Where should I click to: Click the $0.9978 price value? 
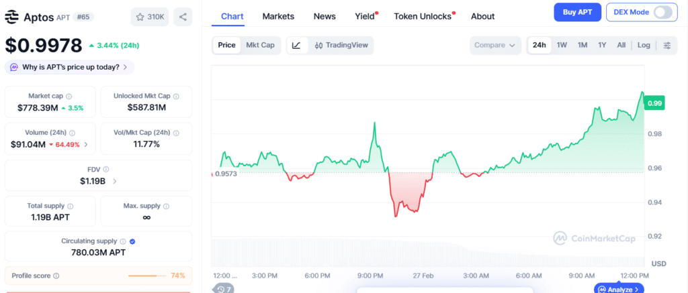[44, 46]
